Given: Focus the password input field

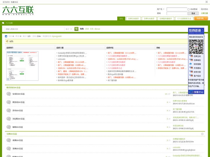Looking at the screenshot, I should pyautogui.click(x=177, y=13).
